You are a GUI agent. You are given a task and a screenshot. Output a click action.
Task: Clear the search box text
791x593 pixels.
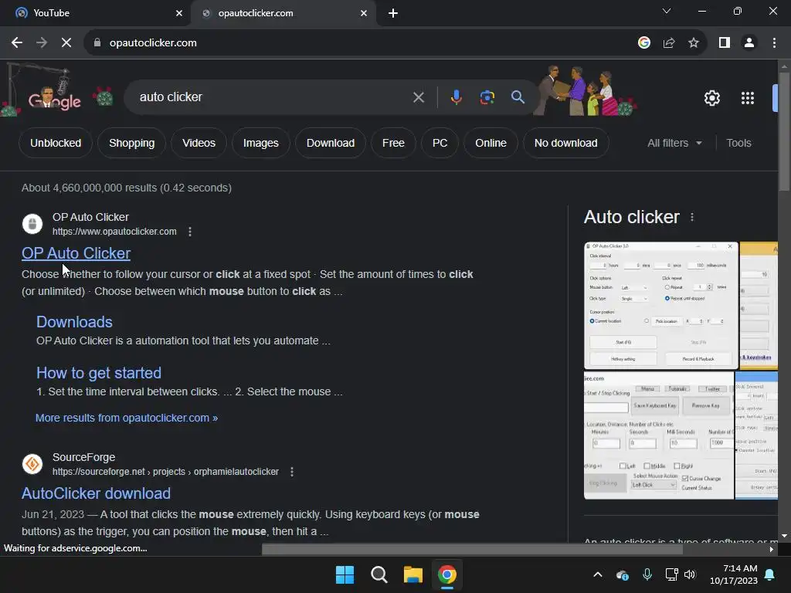418,97
